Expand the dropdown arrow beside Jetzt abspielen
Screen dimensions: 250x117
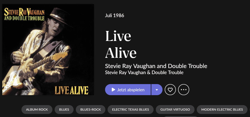coord(157,90)
